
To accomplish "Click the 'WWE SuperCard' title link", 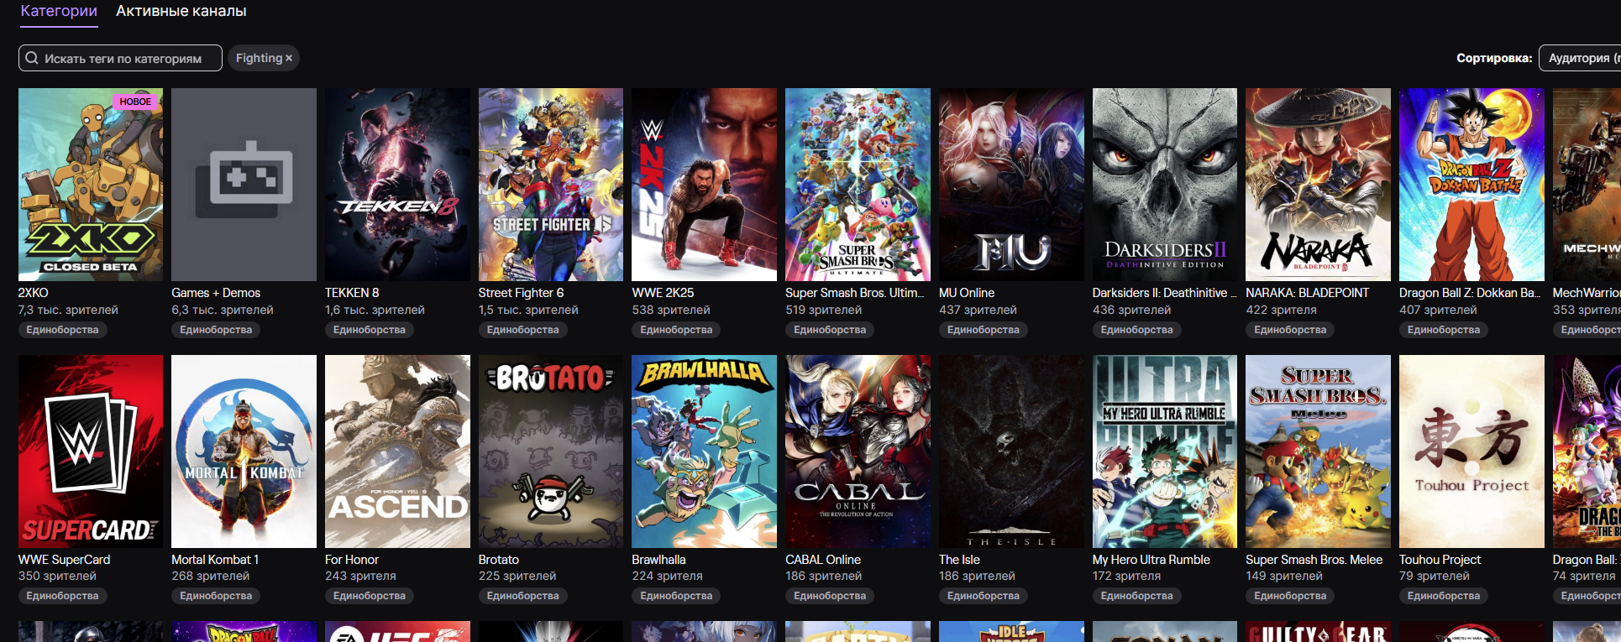I will click(x=64, y=560).
